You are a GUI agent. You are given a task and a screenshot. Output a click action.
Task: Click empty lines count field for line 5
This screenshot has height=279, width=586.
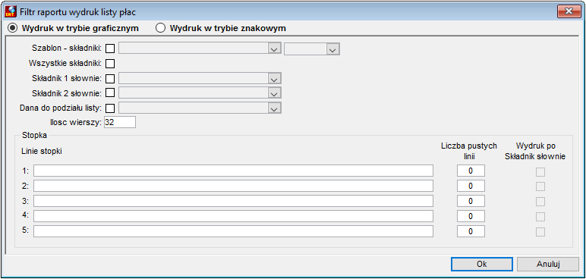[x=471, y=231]
